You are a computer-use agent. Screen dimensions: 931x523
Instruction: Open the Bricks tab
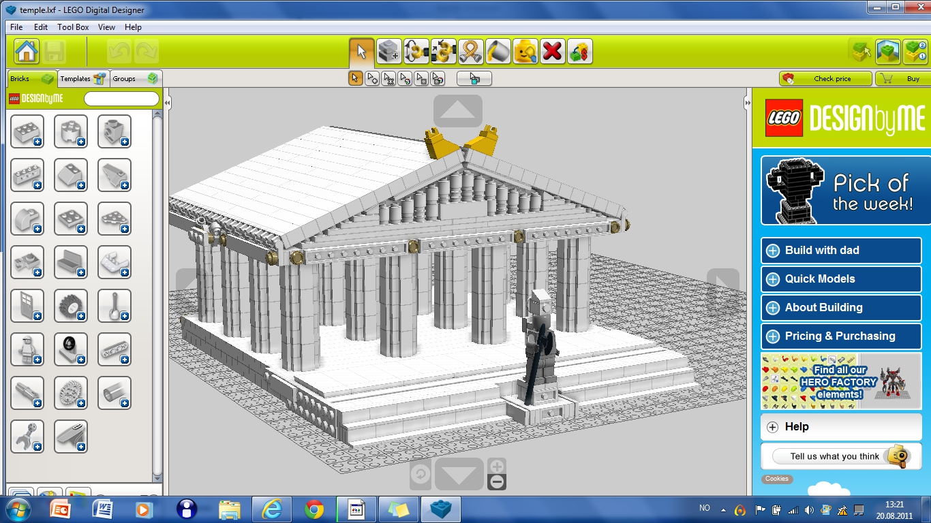pos(31,78)
